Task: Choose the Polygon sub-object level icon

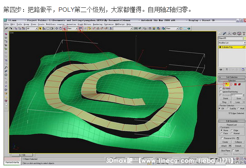Action: [236, 84]
